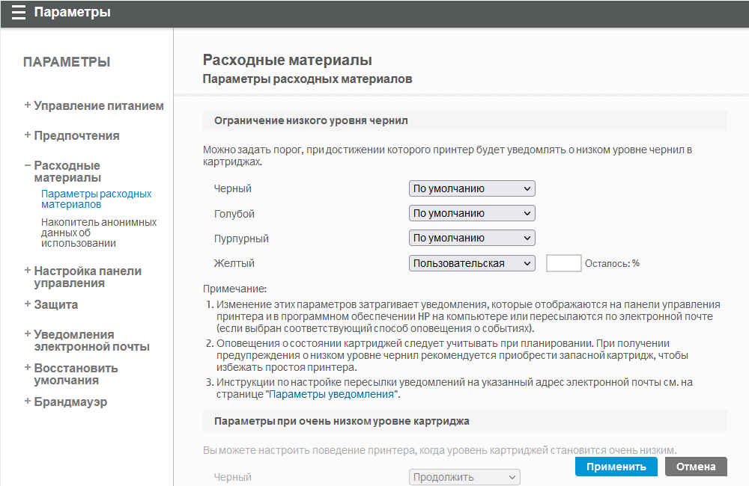Image resolution: width=749 pixels, height=486 pixels.
Task: Open the Пурпурный ink threshold dropdown
Action: [x=472, y=239]
